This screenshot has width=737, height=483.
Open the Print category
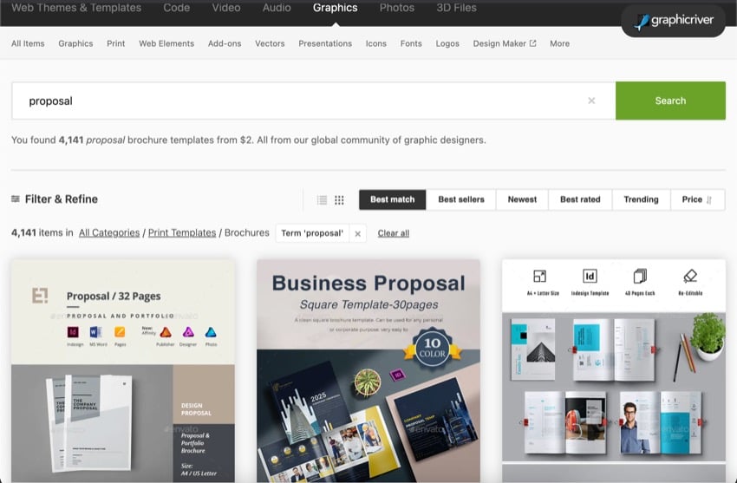[x=115, y=43]
